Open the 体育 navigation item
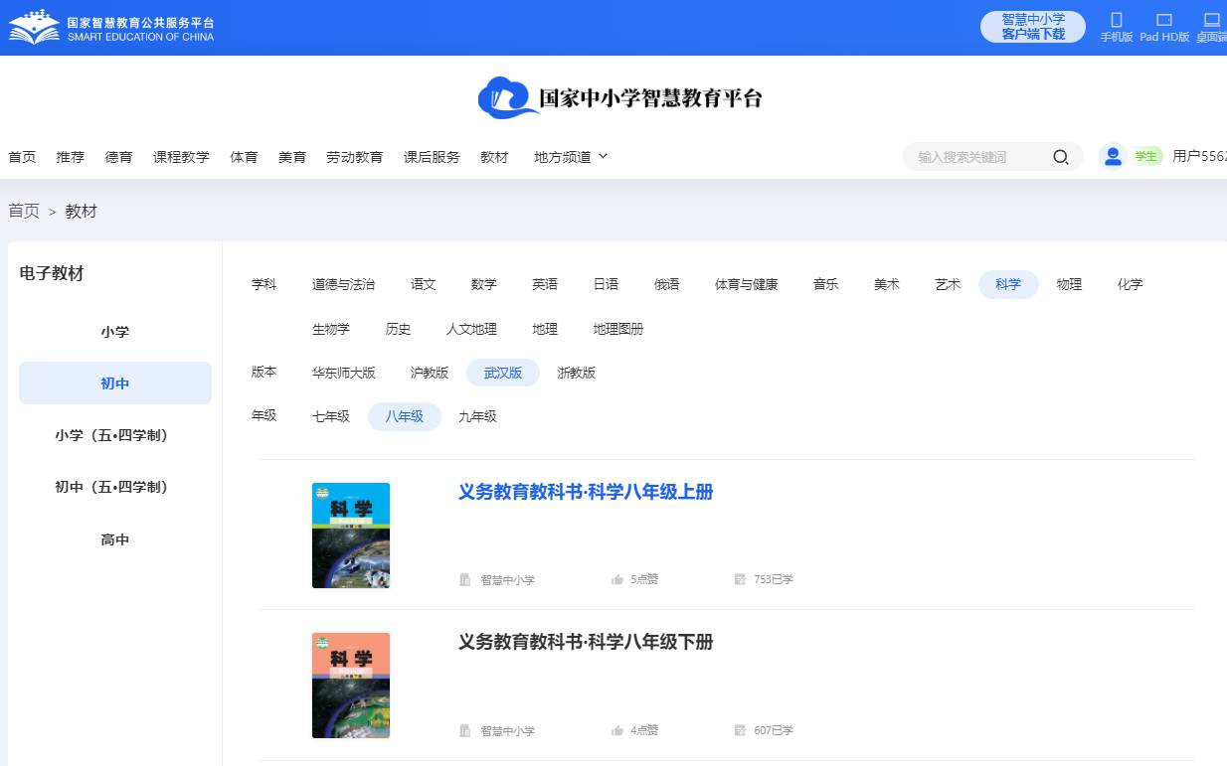Screen dimensions: 1227x766 [244, 157]
